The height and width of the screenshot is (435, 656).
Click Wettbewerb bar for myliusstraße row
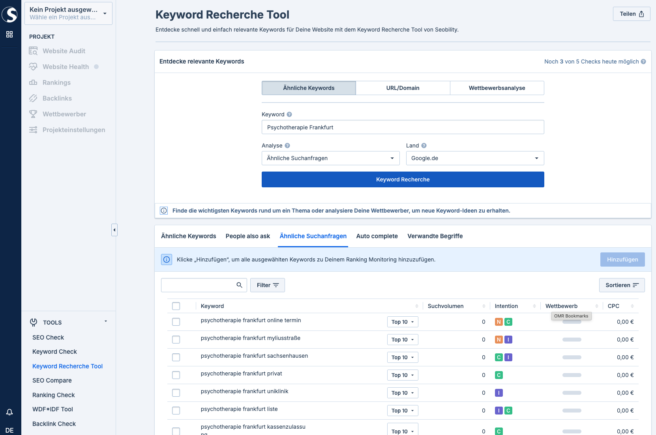(572, 340)
